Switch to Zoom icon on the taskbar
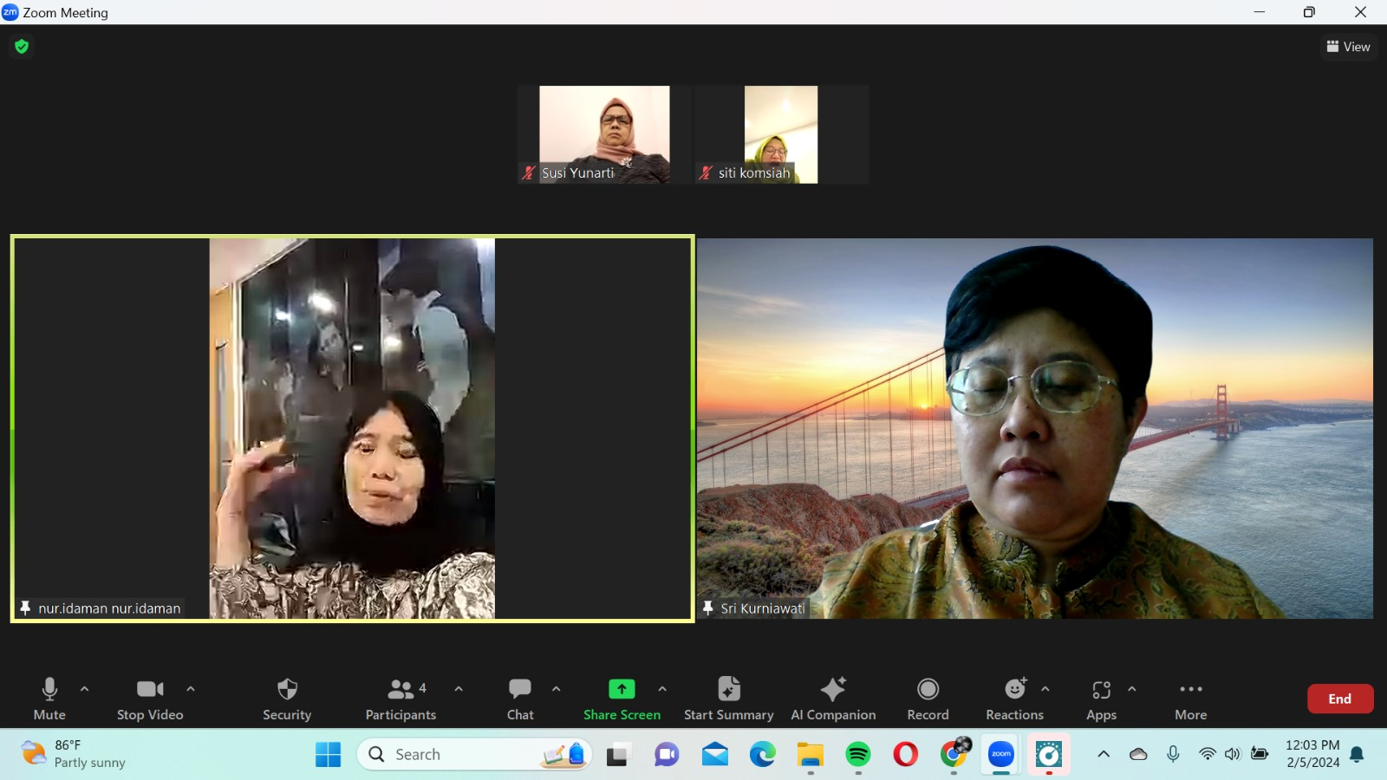 (1001, 755)
